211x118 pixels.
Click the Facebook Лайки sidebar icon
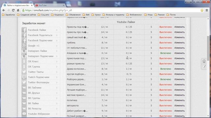tap(24, 30)
